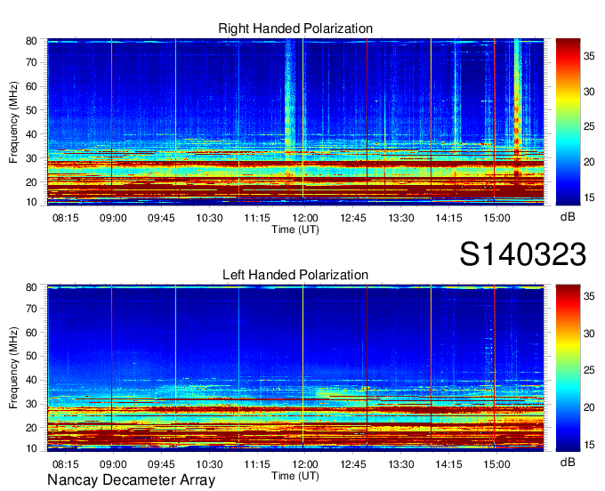The width and height of the screenshot is (605, 491).
Task: Click the 20 value on Right Handed color bar
Action: point(589,162)
